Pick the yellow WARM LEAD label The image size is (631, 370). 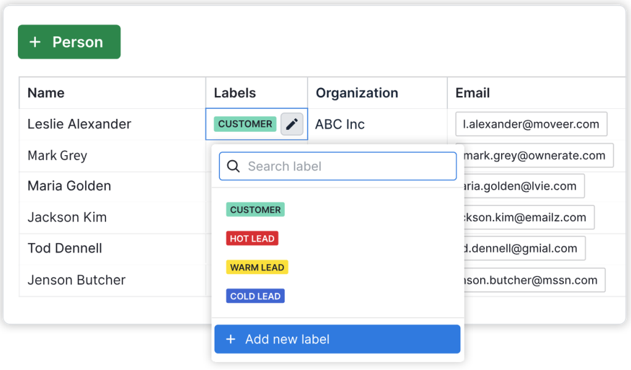(x=257, y=268)
